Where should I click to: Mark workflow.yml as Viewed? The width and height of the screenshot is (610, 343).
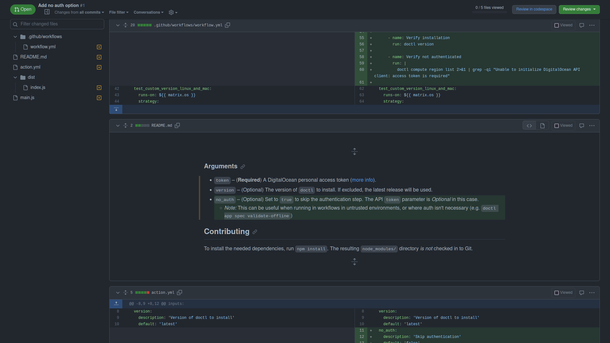563,25
